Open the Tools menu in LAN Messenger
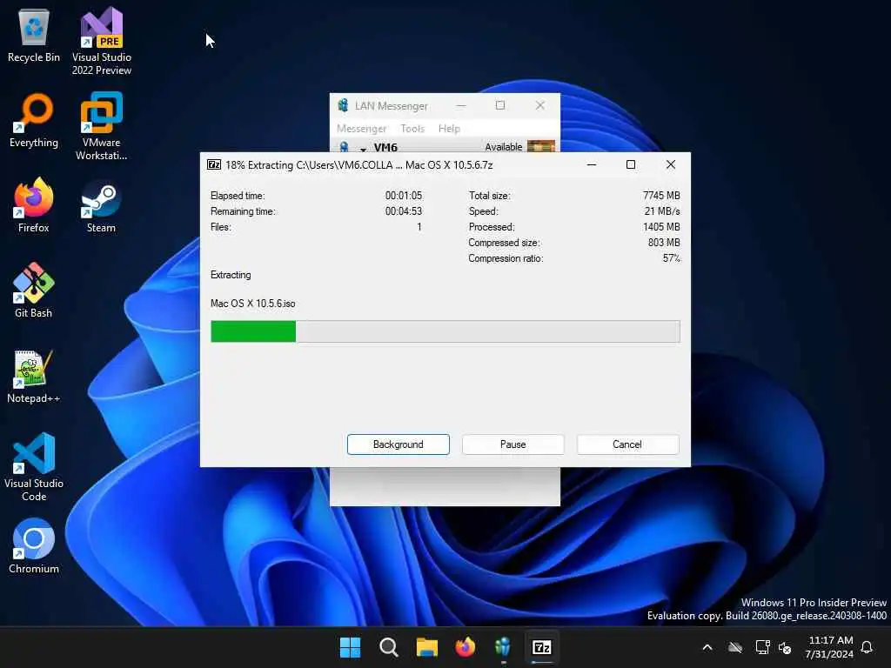Image resolution: width=891 pixels, height=668 pixels. pos(412,129)
